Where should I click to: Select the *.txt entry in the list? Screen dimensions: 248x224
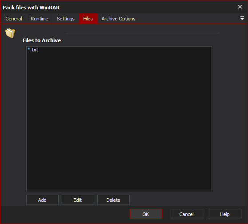point(33,50)
